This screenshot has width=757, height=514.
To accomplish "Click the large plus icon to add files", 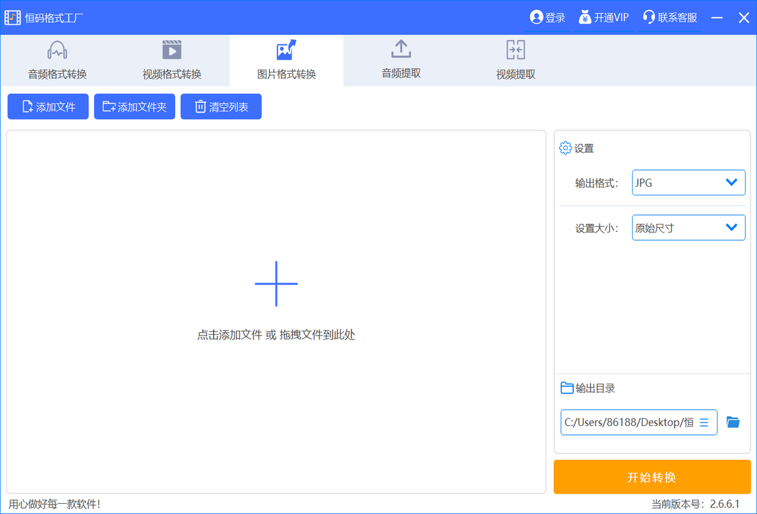I will (x=276, y=284).
